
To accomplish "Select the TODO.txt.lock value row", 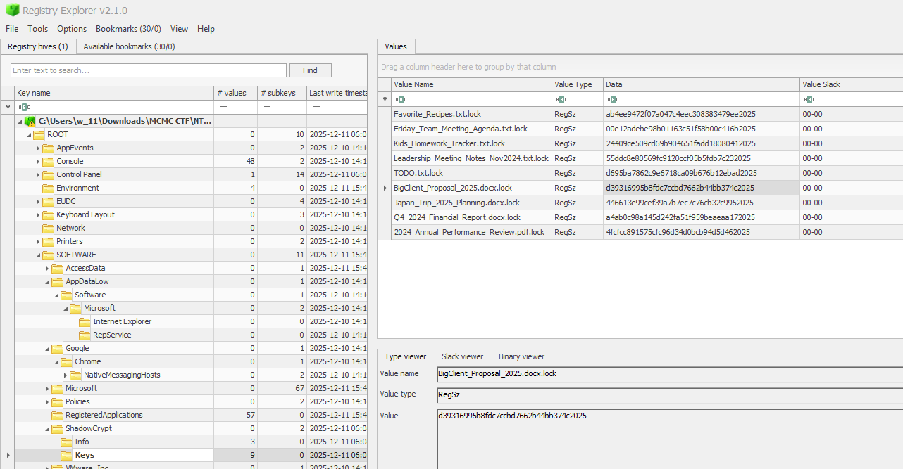I will point(472,173).
